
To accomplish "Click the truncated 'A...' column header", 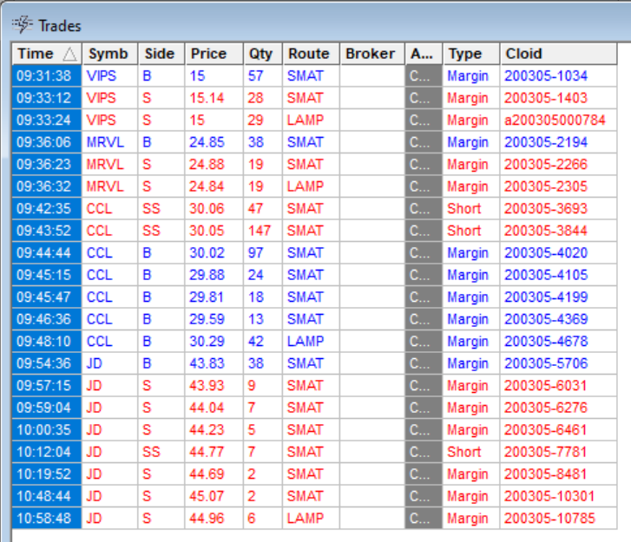I will click(x=420, y=54).
